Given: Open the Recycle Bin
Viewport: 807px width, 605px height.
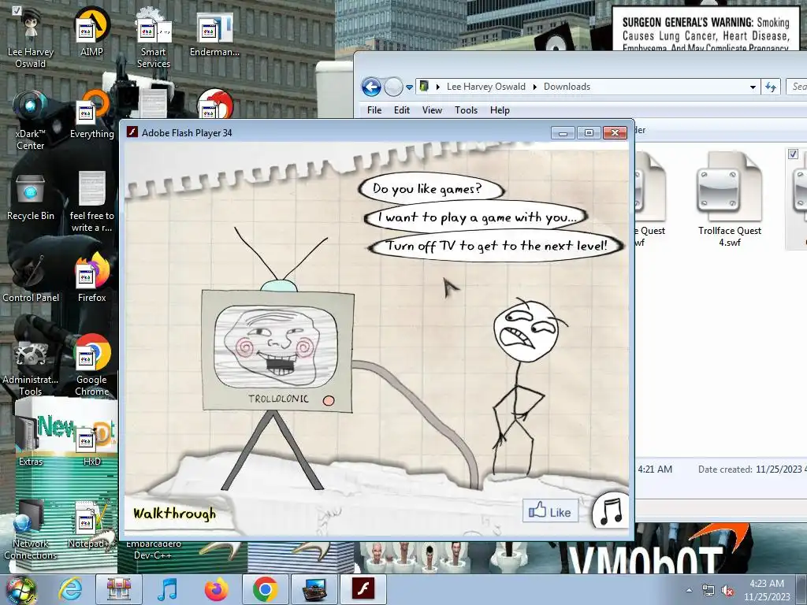Looking at the screenshot, I should pyautogui.click(x=31, y=196).
